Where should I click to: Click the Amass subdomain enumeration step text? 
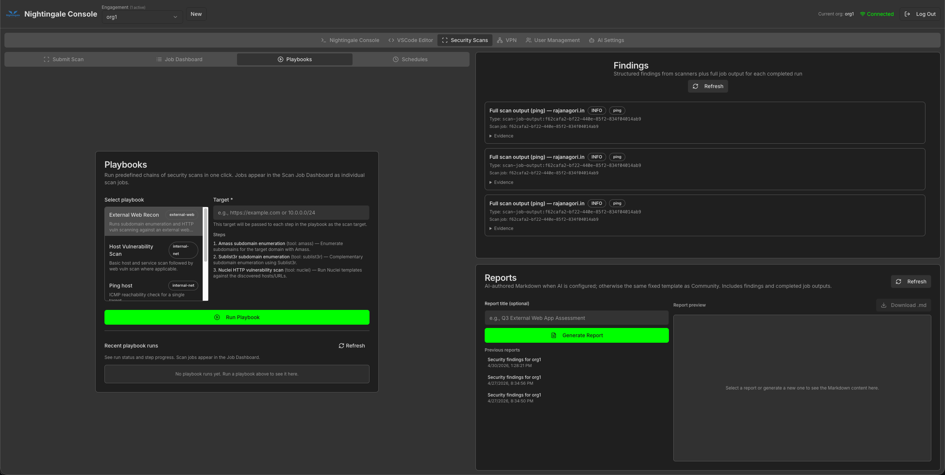pos(252,244)
